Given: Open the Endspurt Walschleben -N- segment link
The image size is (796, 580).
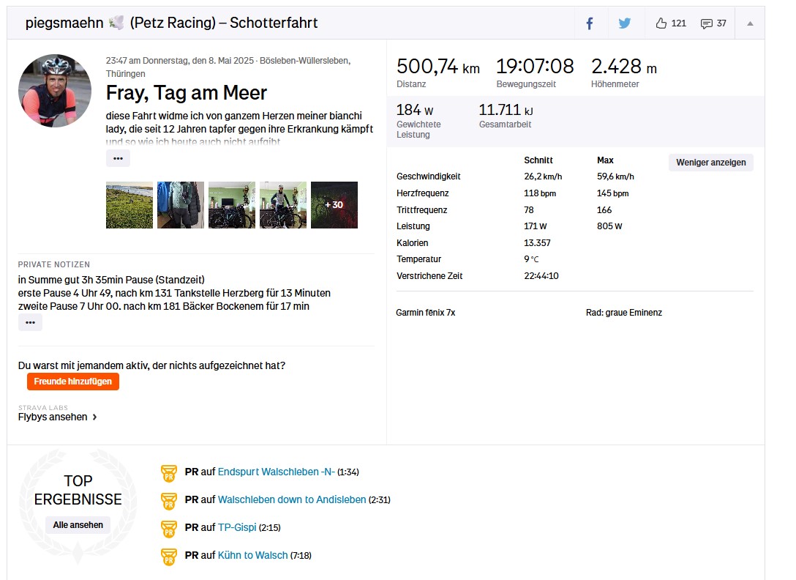Looking at the screenshot, I should tap(276, 472).
